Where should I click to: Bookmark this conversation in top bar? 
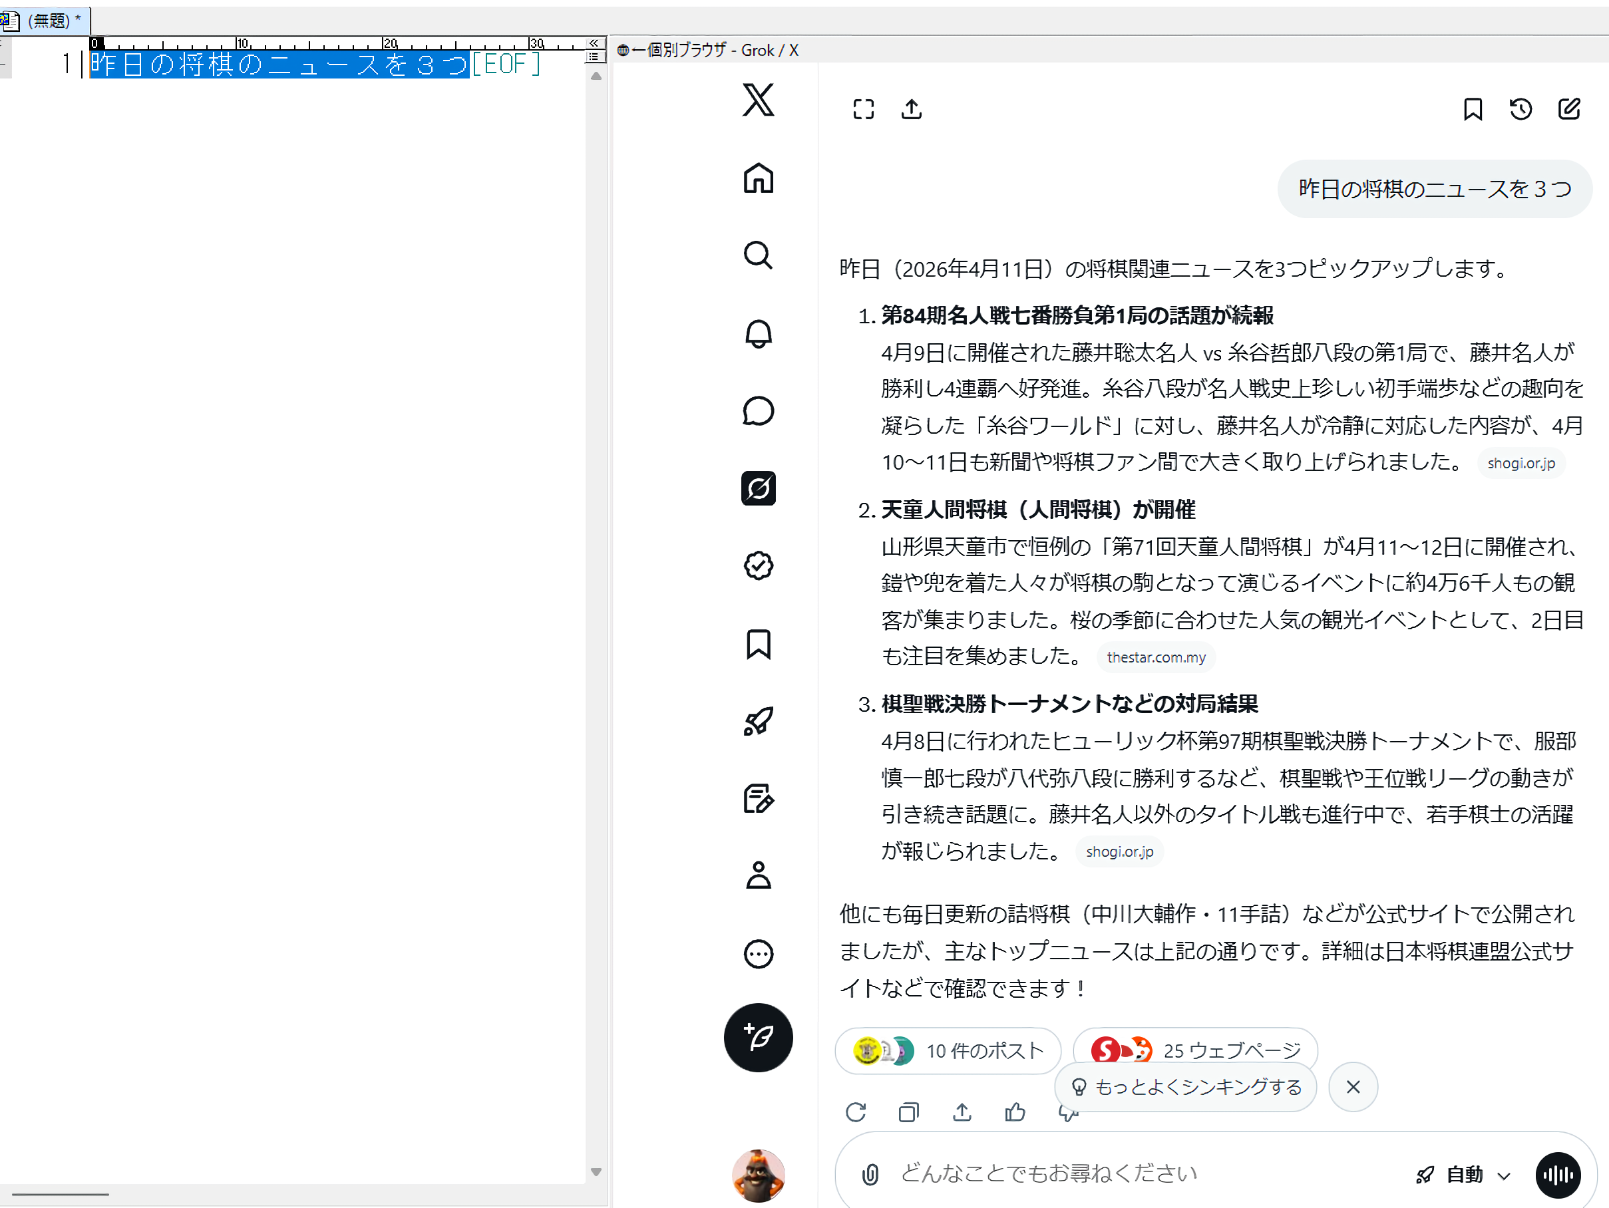(1472, 110)
